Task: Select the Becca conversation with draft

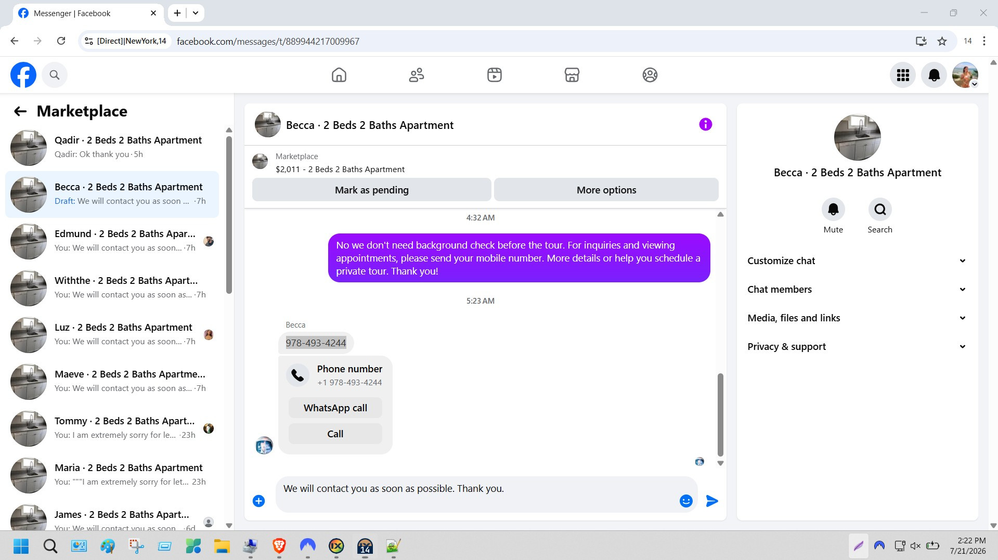Action: 112,194
